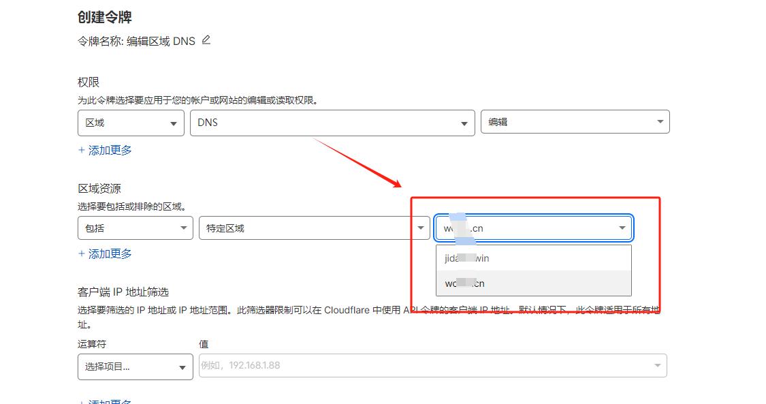Click the pencil icon to edit token name

pyautogui.click(x=205, y=40)
